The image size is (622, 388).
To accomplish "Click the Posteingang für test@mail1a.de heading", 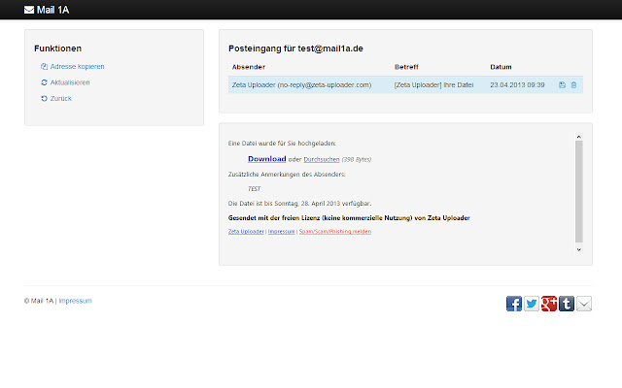I will 295,48.
